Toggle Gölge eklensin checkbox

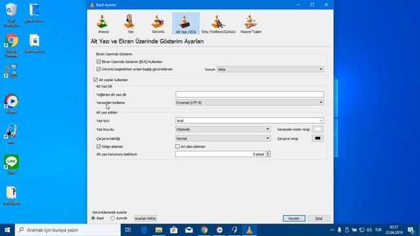(x=98, y=146)
